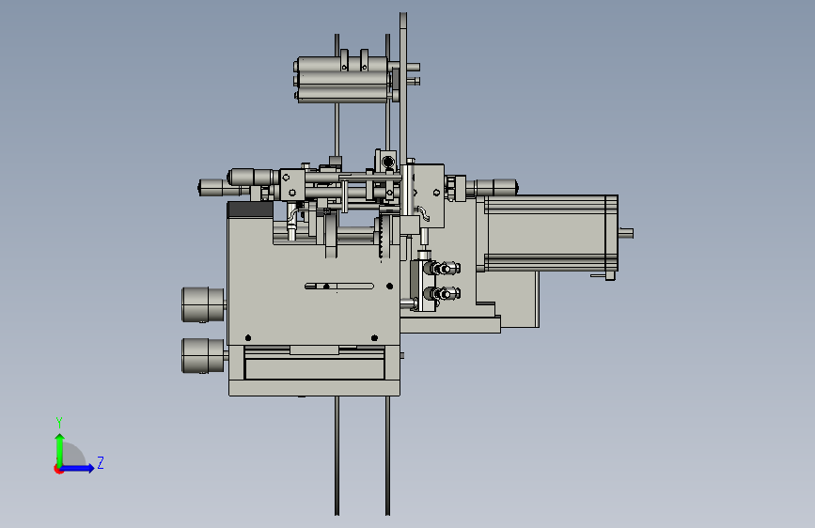Select the lower round knob on the left side

[x=203, y=355]
